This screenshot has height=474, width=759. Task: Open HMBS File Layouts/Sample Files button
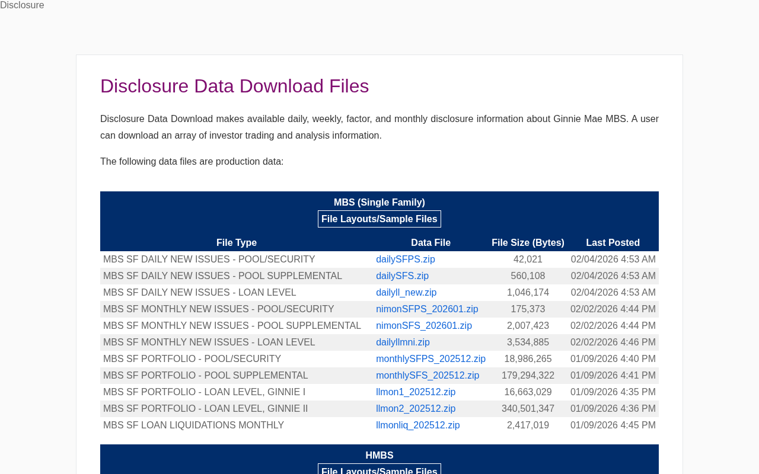379,470
